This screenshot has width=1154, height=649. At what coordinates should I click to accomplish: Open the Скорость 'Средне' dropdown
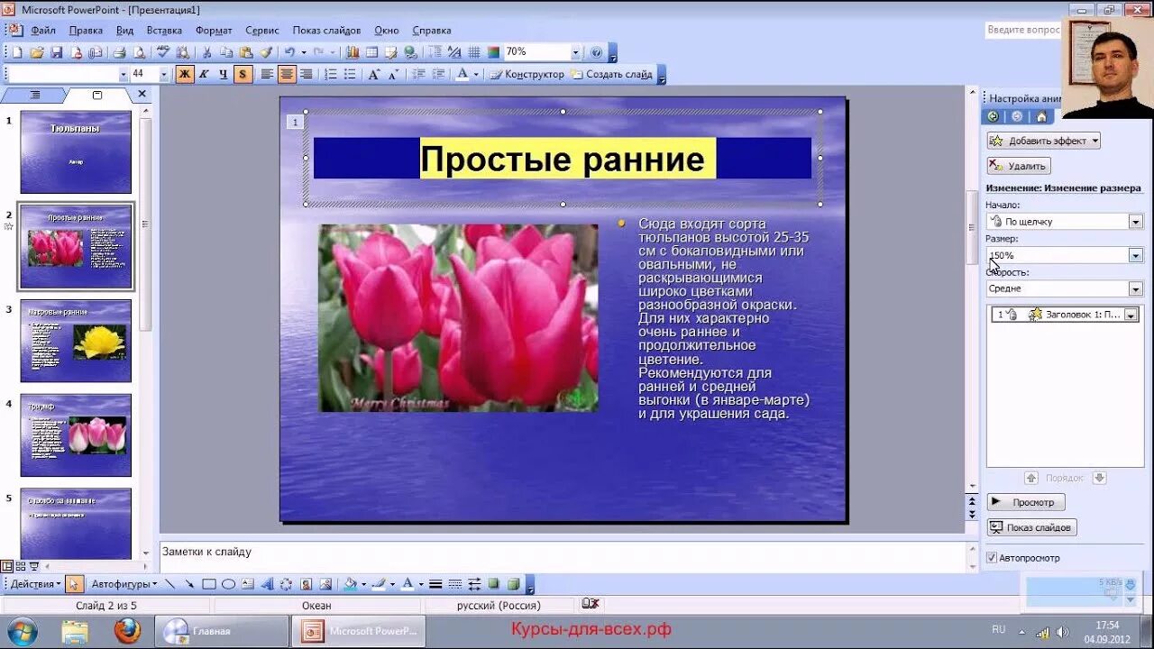pyautogui.click(x=1135, y=288)
